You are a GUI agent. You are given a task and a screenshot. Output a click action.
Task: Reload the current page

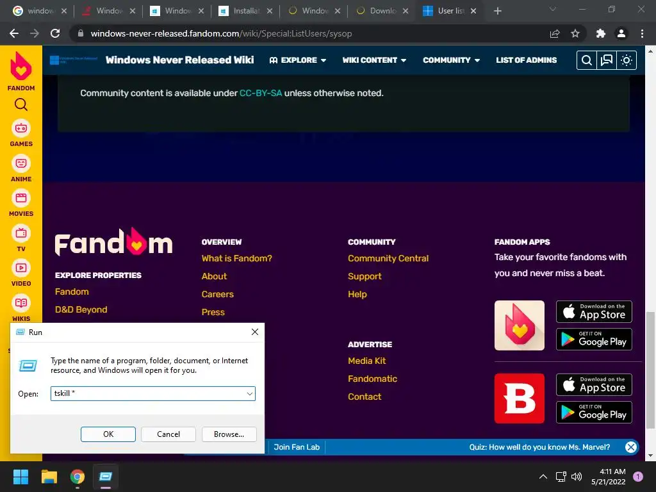[x=55, y=33]
